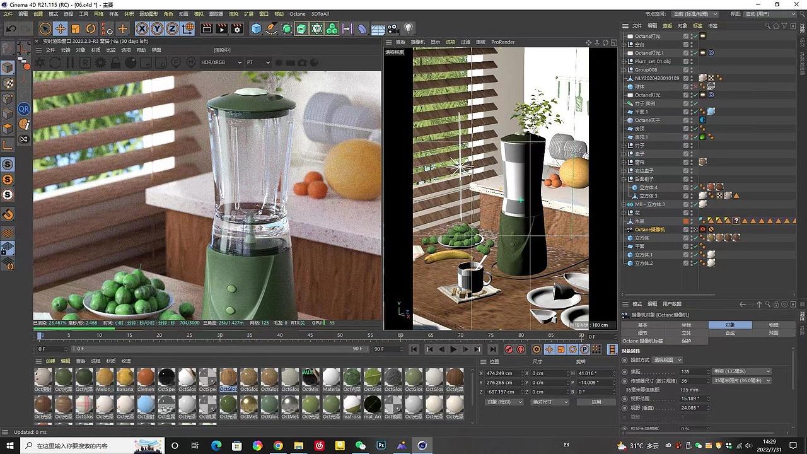Image resolution: width=807 pixels, height=454 pixels.
Task: Play the timeline animation forward
Action: (x=453, y=349)
